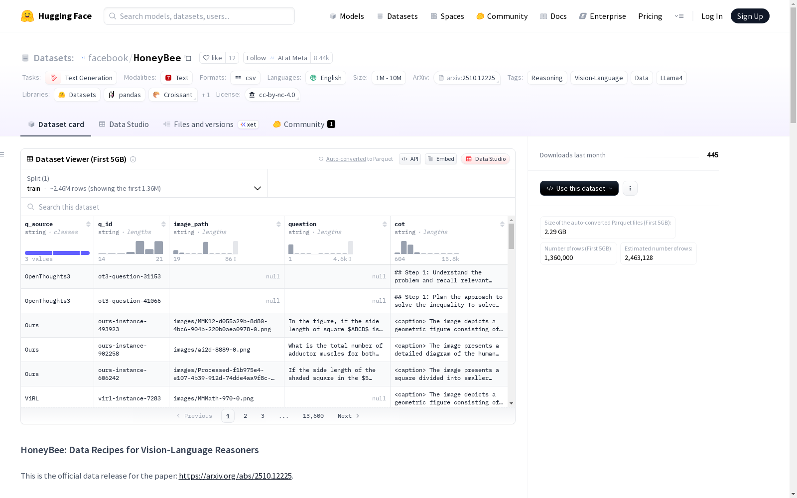Click the Dataset Viewer info icon
Image resolution: width=797 pixels, height=498 pixels.
[x=133, y=159]
